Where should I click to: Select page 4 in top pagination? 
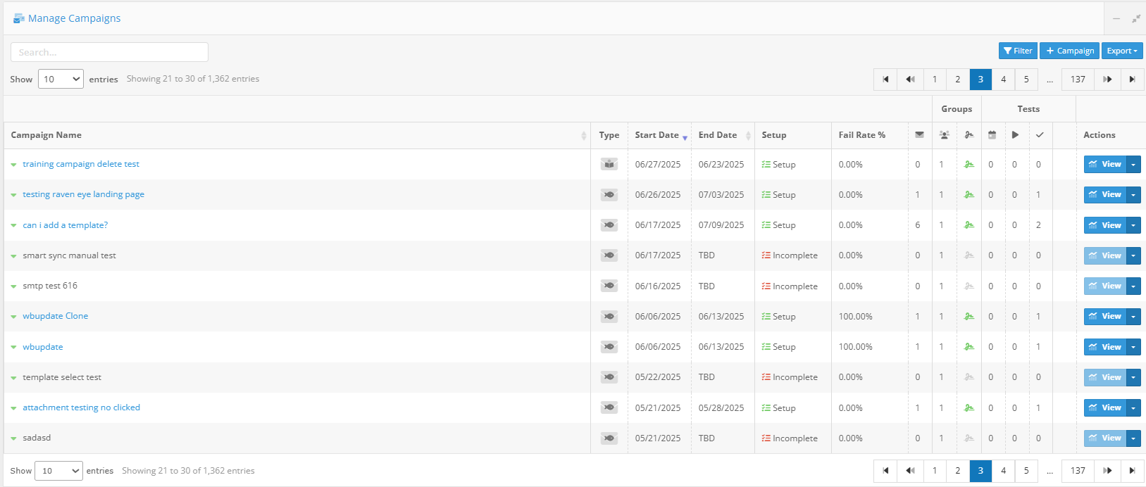1004,80
